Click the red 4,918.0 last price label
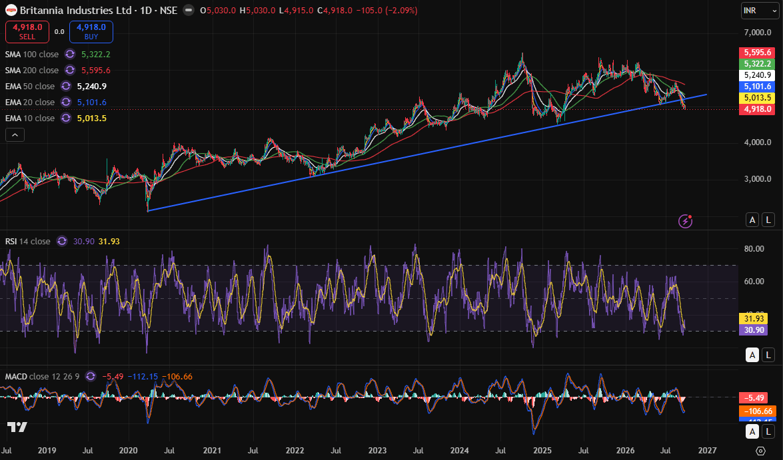The width and height of the screenshot is (783, 460). (758, 109)
